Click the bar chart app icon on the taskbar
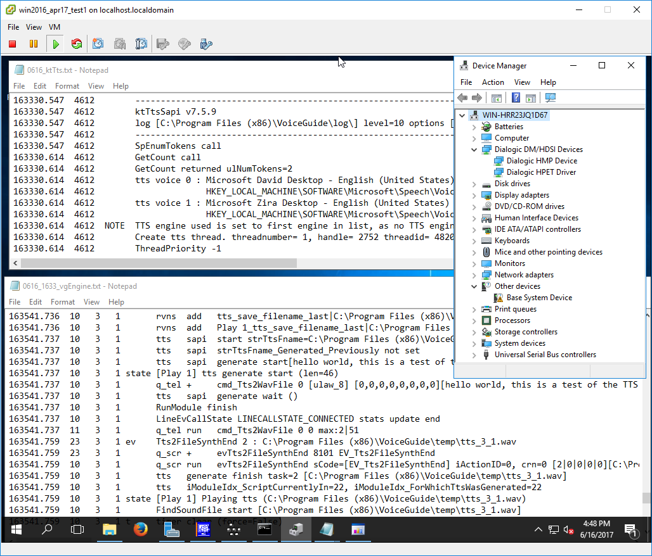 pos(358,529)
